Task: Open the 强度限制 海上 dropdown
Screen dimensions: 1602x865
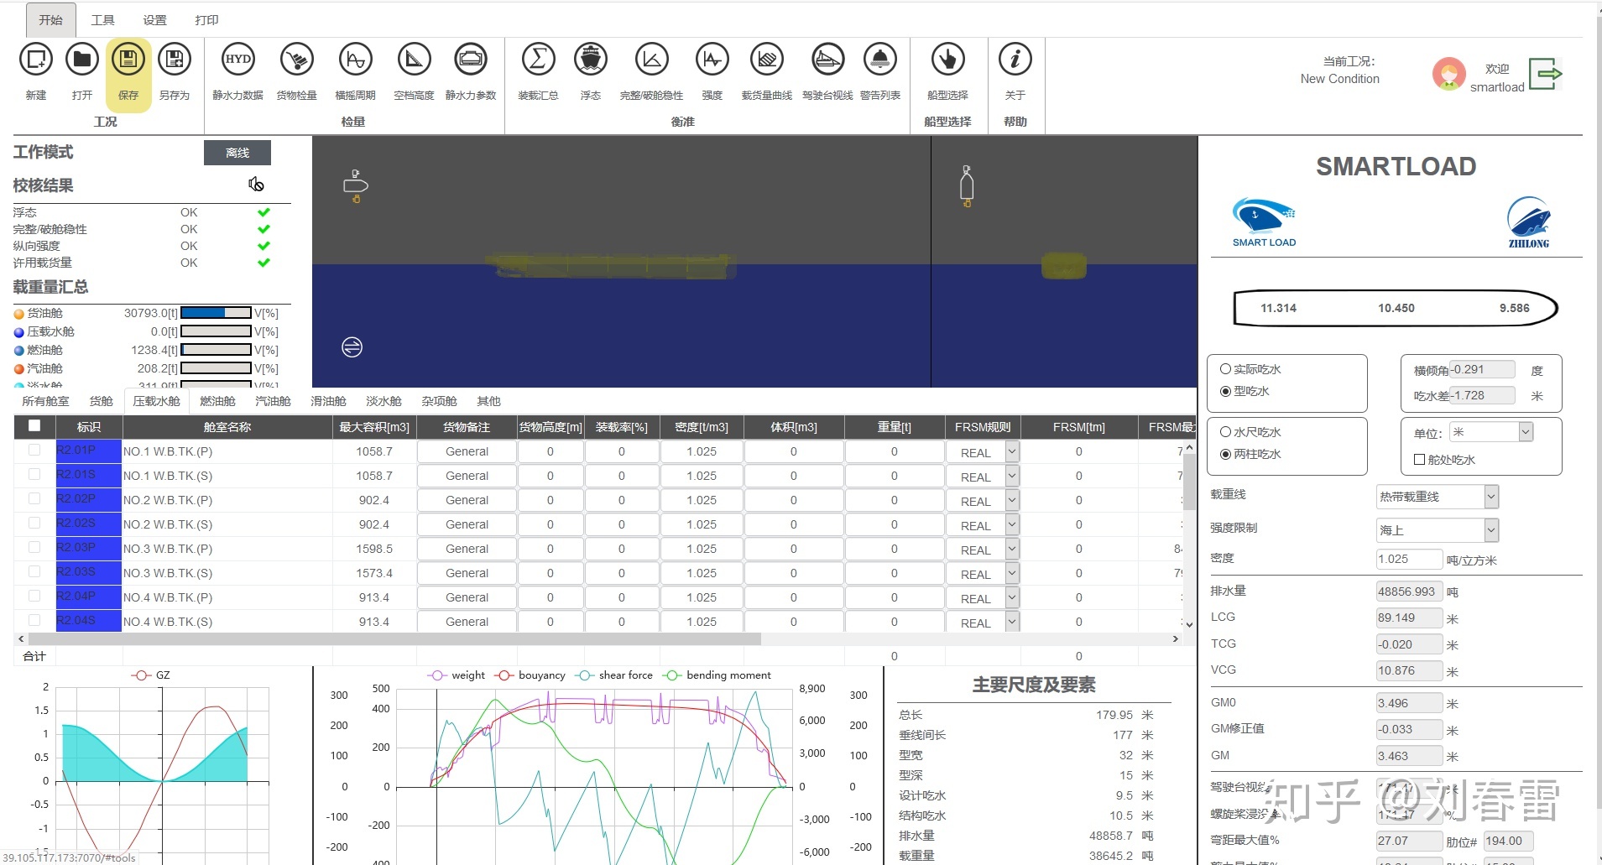Action: point(1438,530)
